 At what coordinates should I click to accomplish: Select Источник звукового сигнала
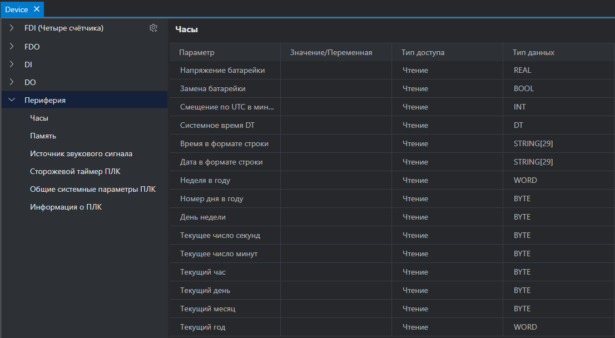[81, 153]
